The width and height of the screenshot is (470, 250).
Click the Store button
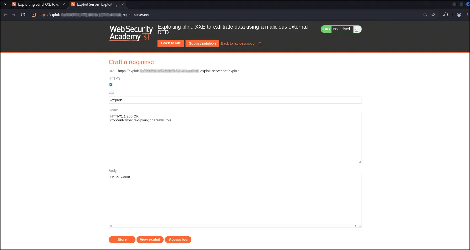click(122, 240)
